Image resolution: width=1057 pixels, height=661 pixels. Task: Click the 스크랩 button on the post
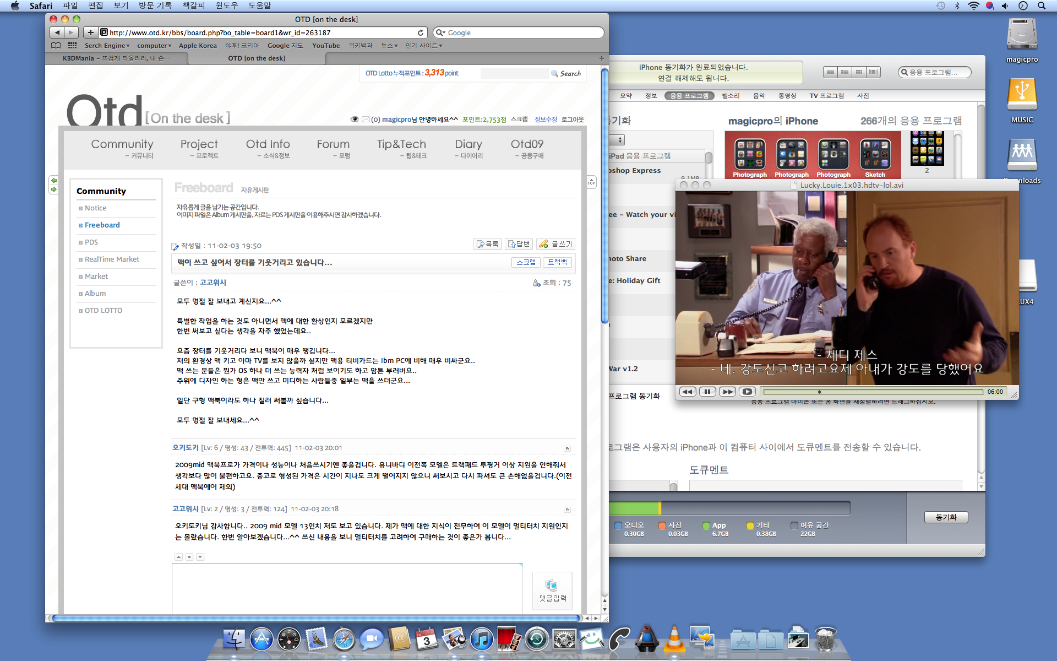[x=526, y=262]
